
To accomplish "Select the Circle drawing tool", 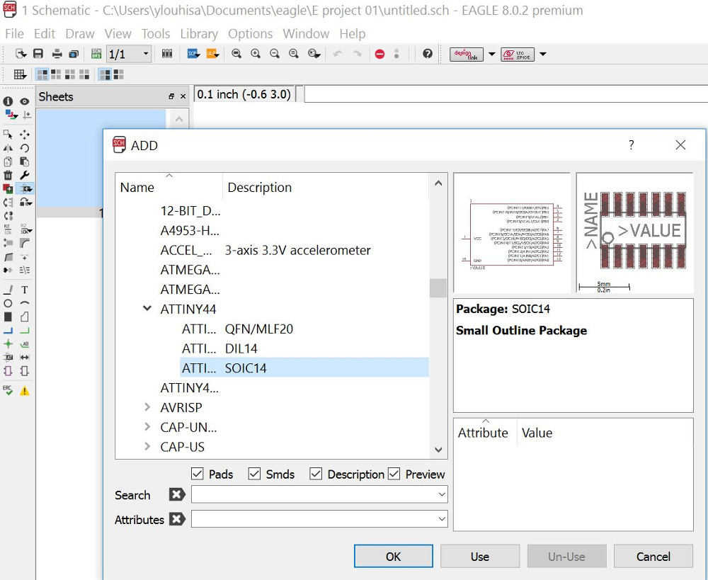I will click(8, 303).
